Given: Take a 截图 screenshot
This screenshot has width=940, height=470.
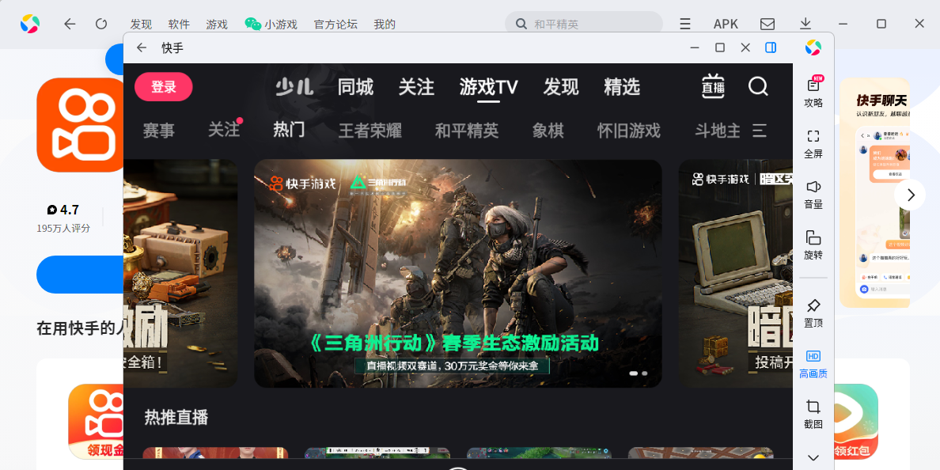Looking at the screenshot, I should (813, 415).
